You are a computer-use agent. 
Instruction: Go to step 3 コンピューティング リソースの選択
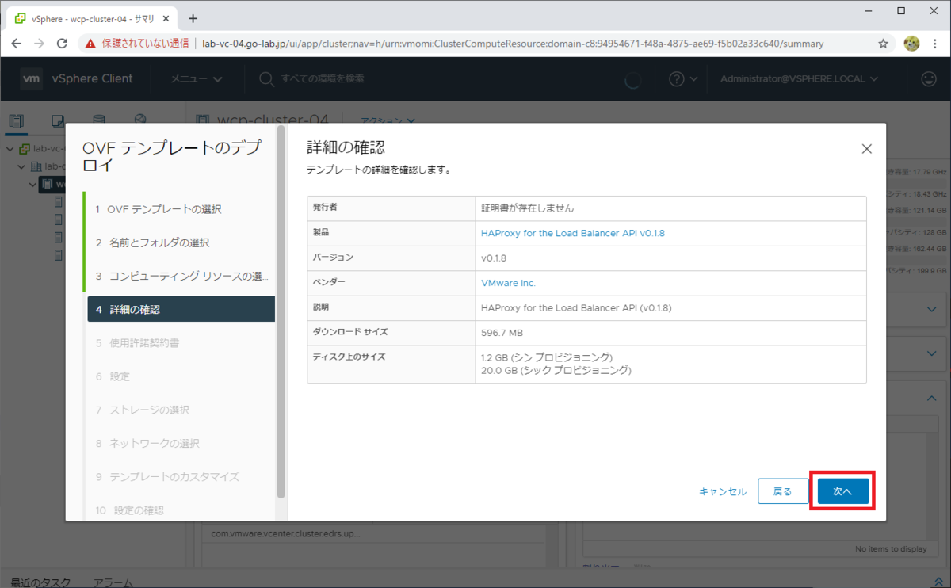point(179,277)
